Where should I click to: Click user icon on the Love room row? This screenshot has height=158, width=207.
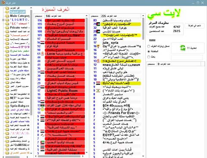click(42, 54)
